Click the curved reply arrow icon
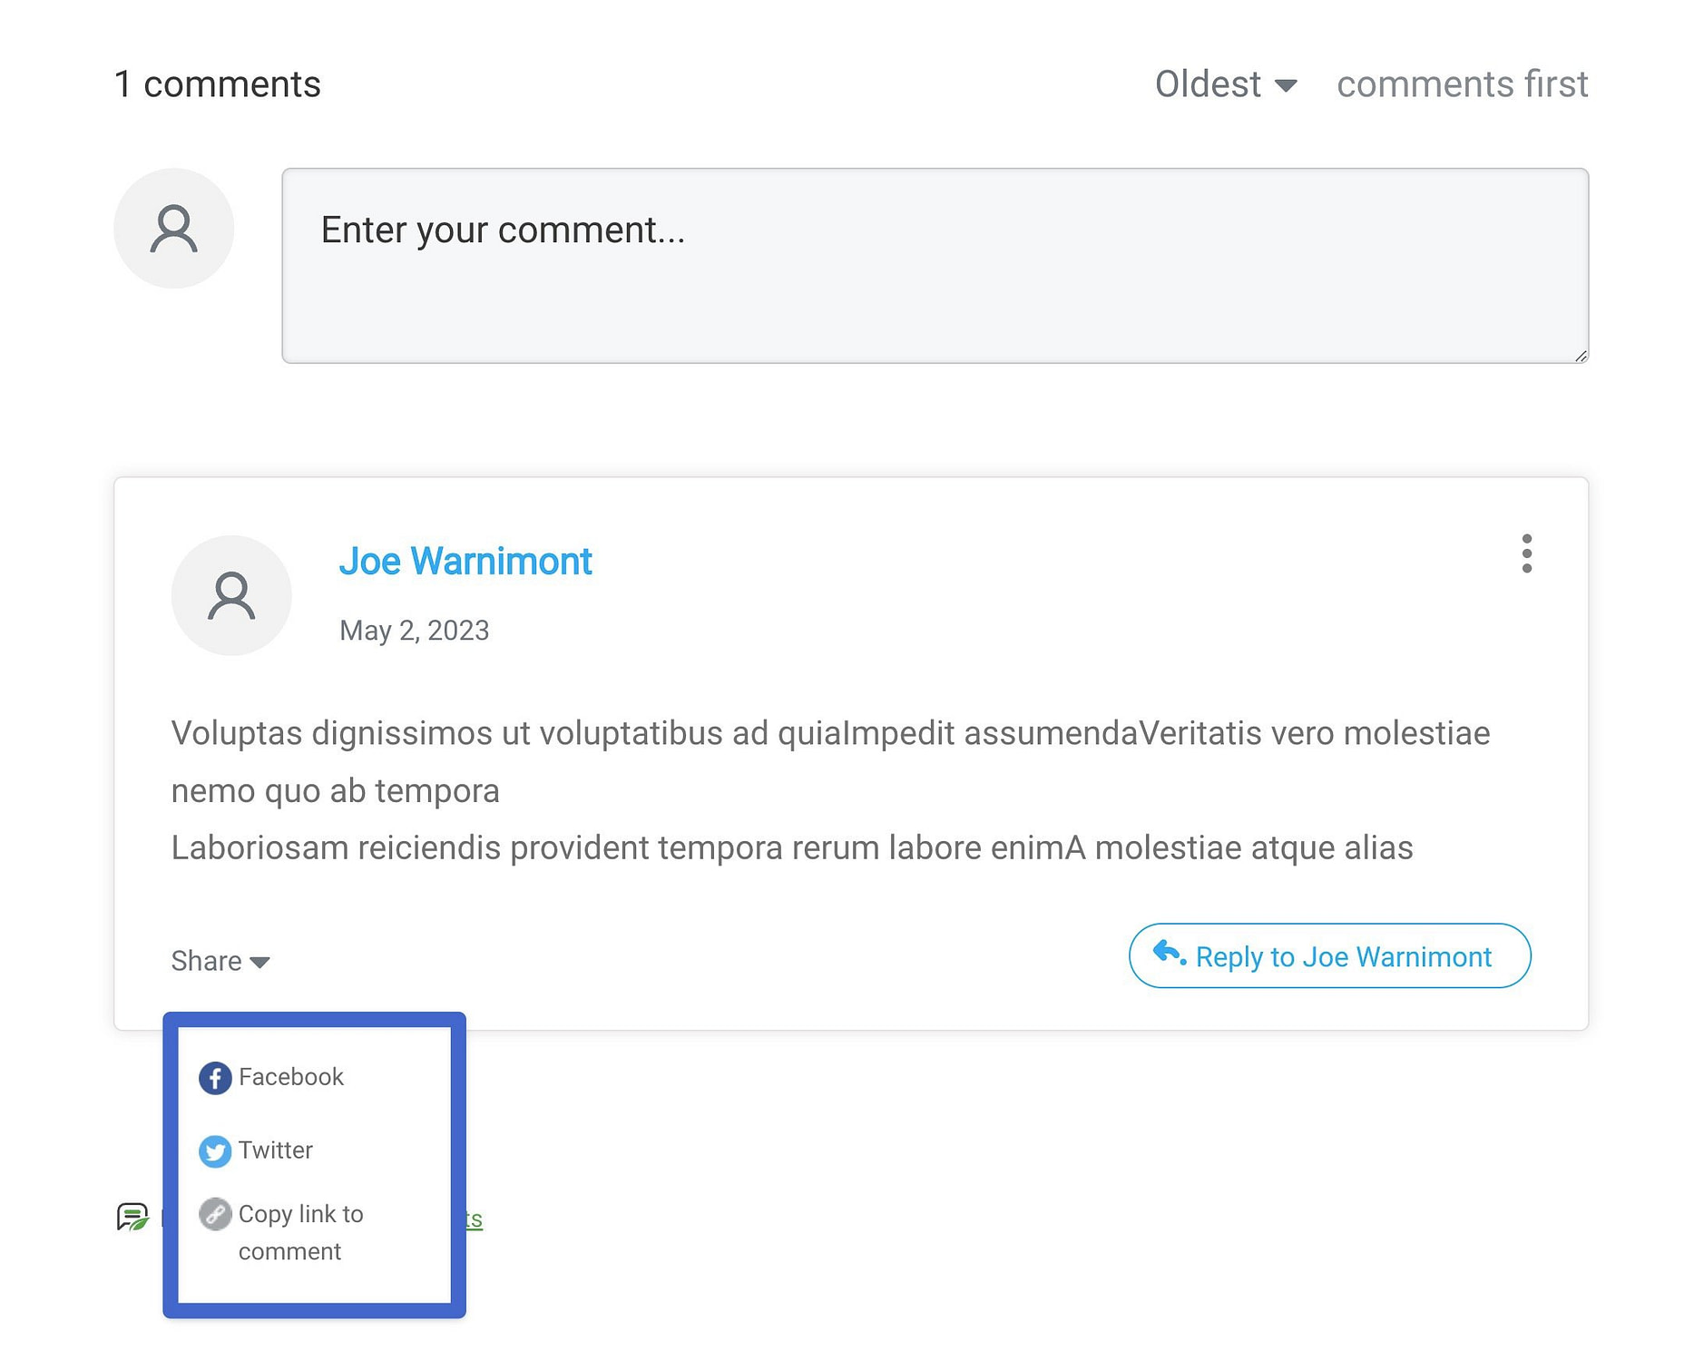The image size is (1684, 1361). (x=1169, y=954)
